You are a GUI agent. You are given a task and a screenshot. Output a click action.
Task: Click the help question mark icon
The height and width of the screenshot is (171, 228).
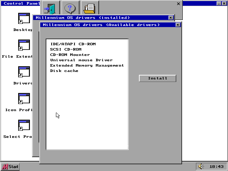70,8
